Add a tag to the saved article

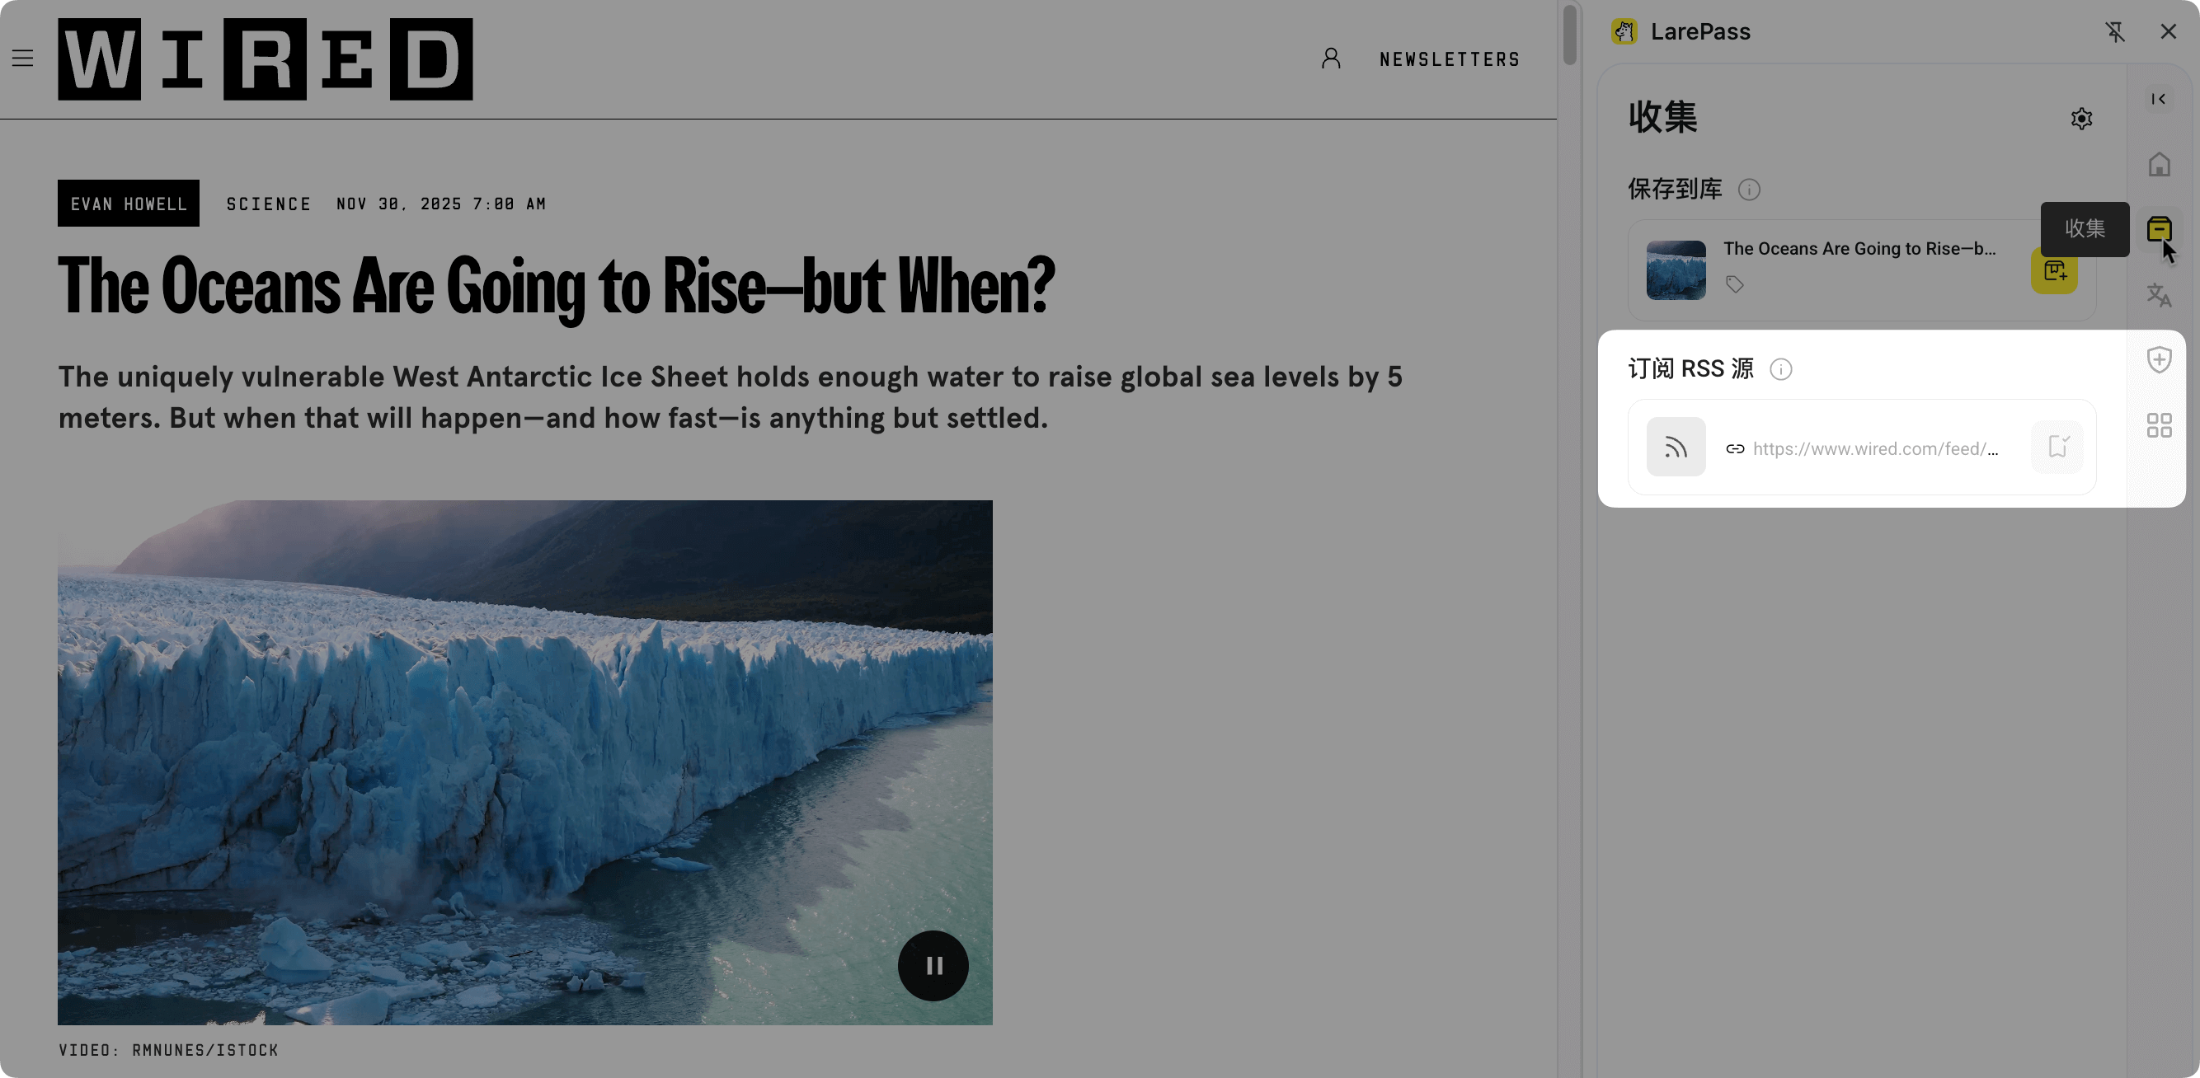(1735, 284)
